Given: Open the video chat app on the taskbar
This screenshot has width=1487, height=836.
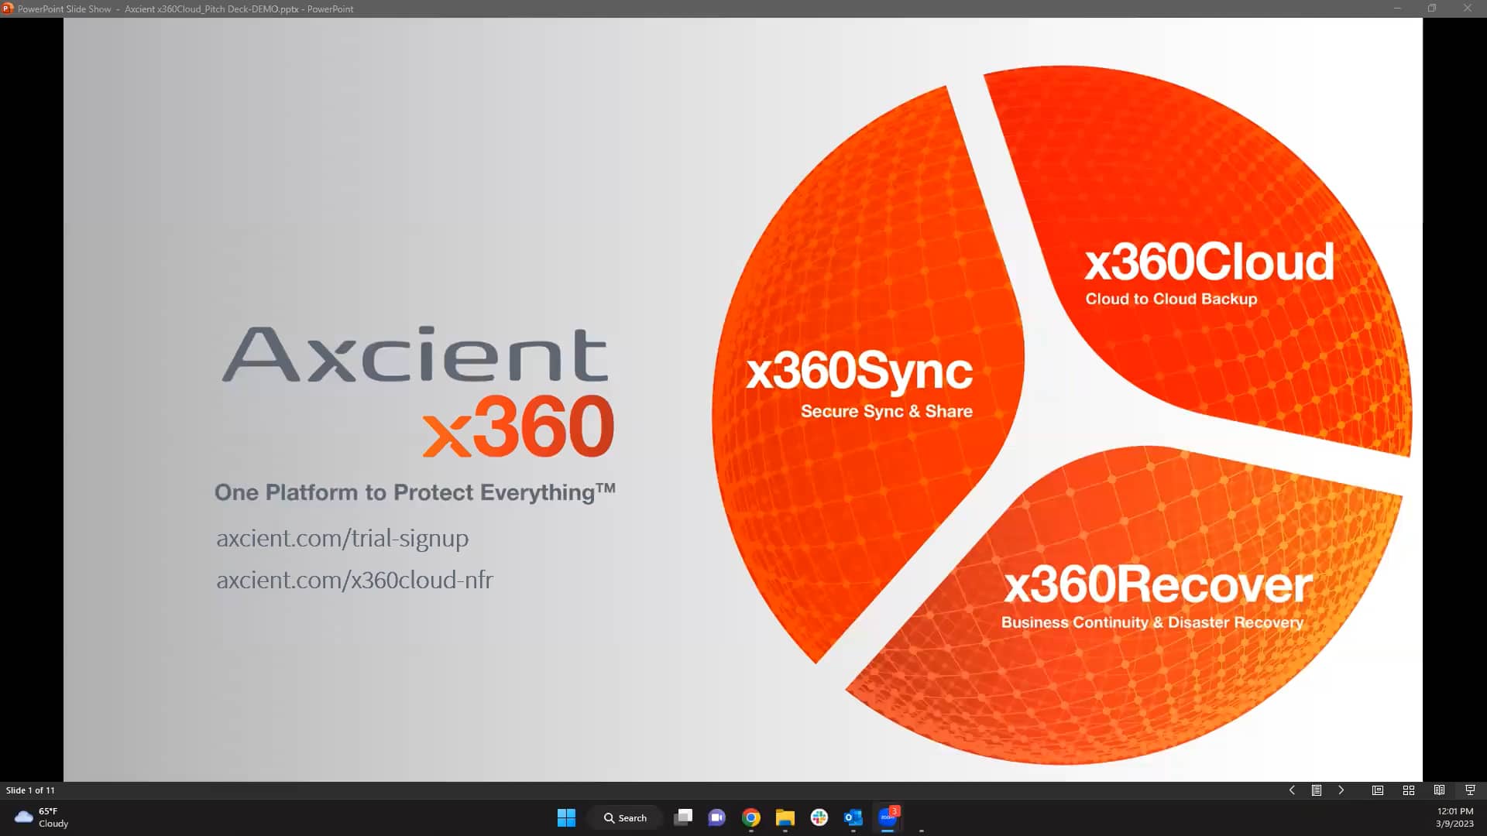Looking at the screenshot, I should point(717,817).
